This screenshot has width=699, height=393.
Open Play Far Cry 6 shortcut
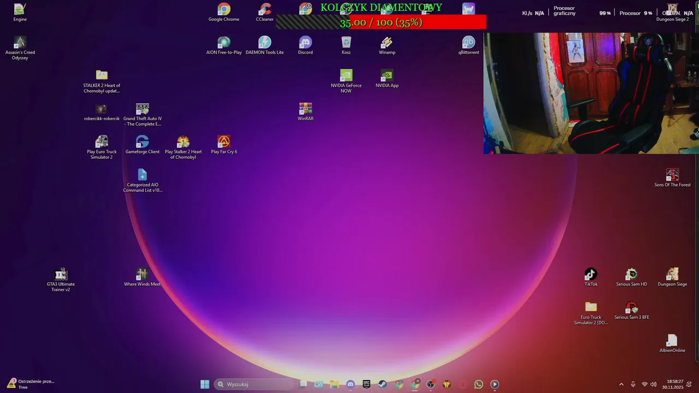(x=224, y=145)
